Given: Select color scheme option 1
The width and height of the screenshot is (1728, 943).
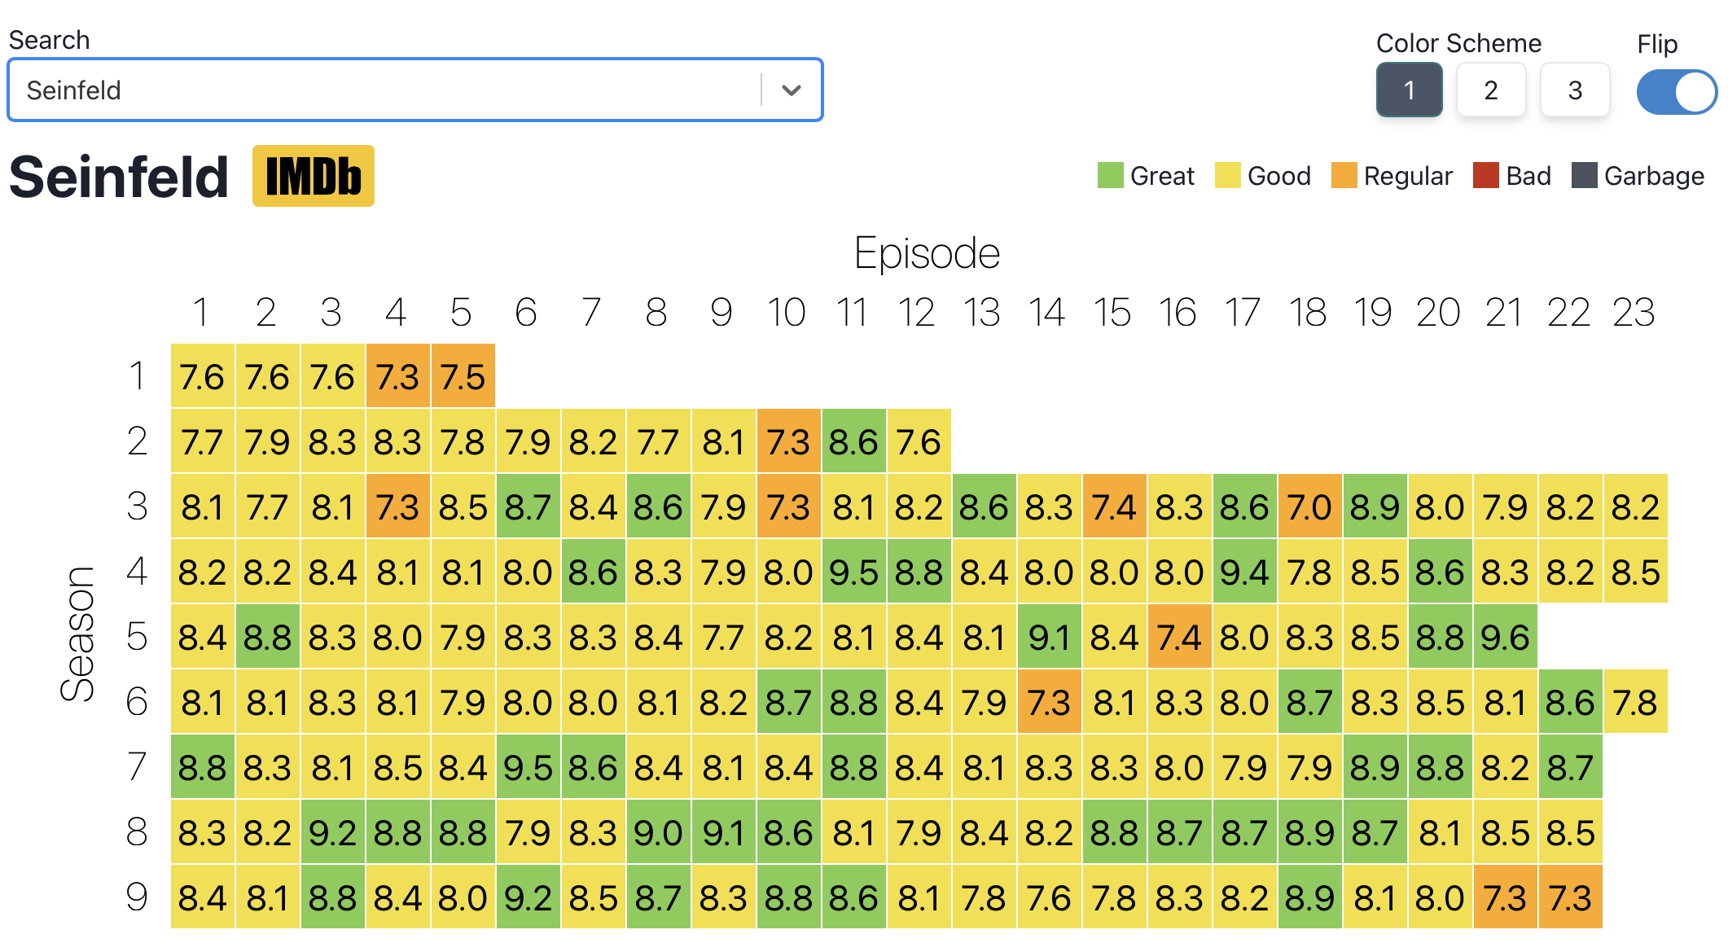Looking at the screenshot, I should 1410,90.
